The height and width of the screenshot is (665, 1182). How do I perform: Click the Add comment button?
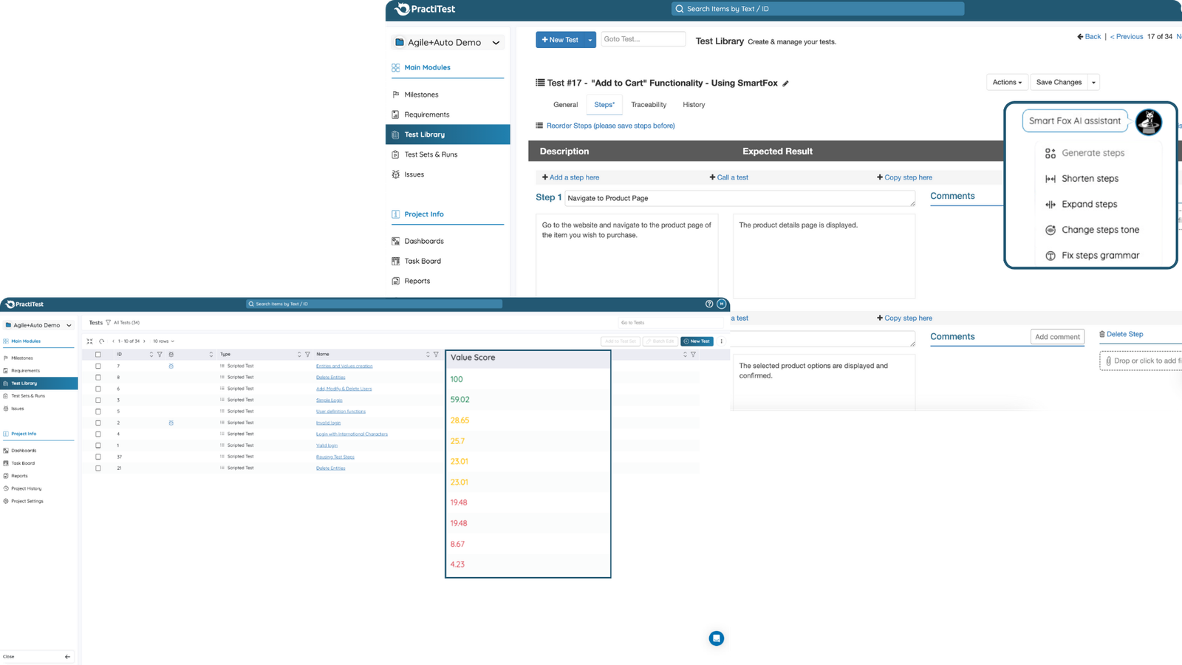click(x=1057, y=337)
